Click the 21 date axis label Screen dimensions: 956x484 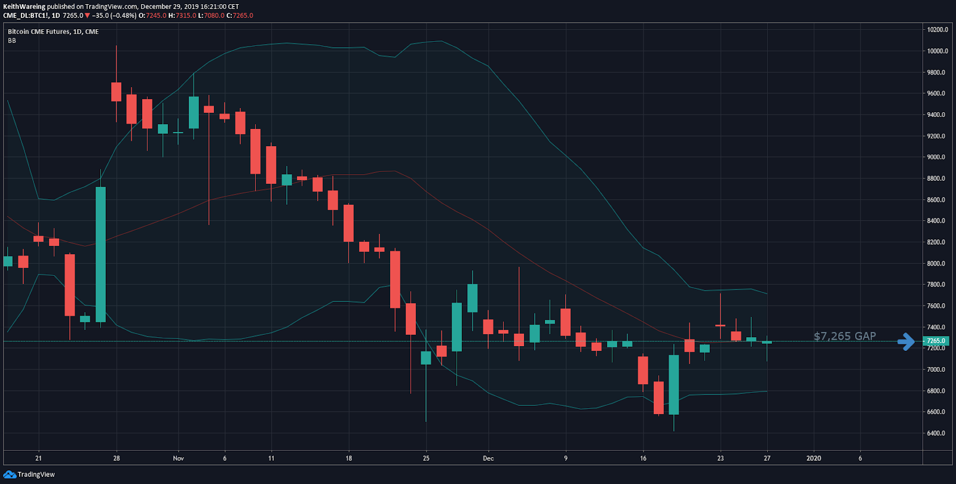[x=39, y=458]
